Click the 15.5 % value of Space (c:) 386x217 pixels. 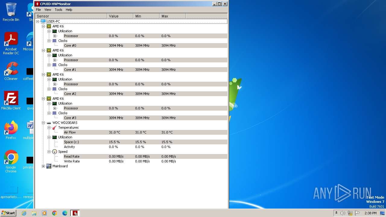click(114, 142)
